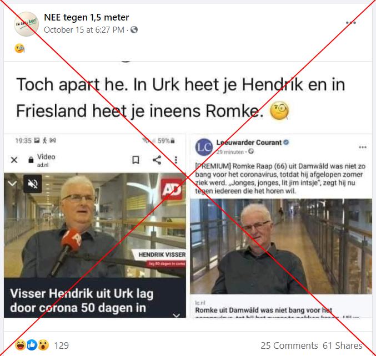Expand the Visser Hendrik caption chevron

click(x=177, y=315)
